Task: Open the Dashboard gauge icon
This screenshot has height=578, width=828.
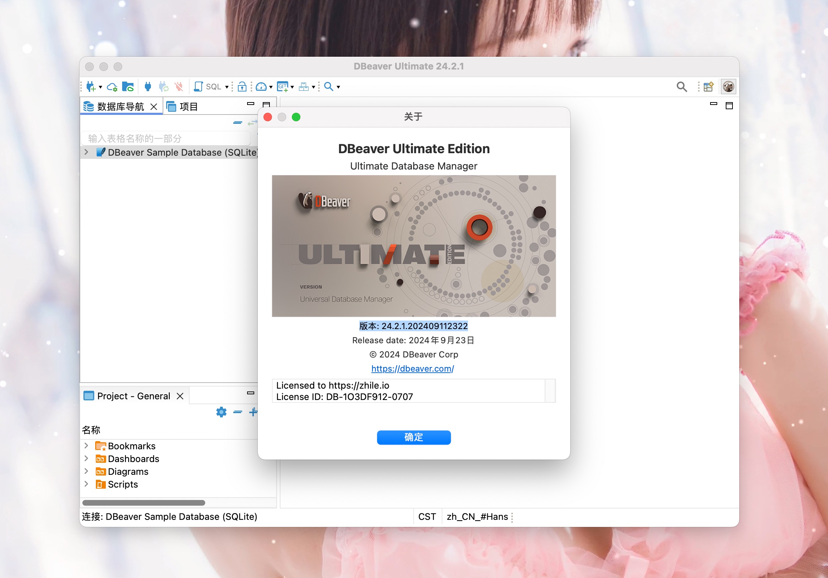Action: click(261, 87)
